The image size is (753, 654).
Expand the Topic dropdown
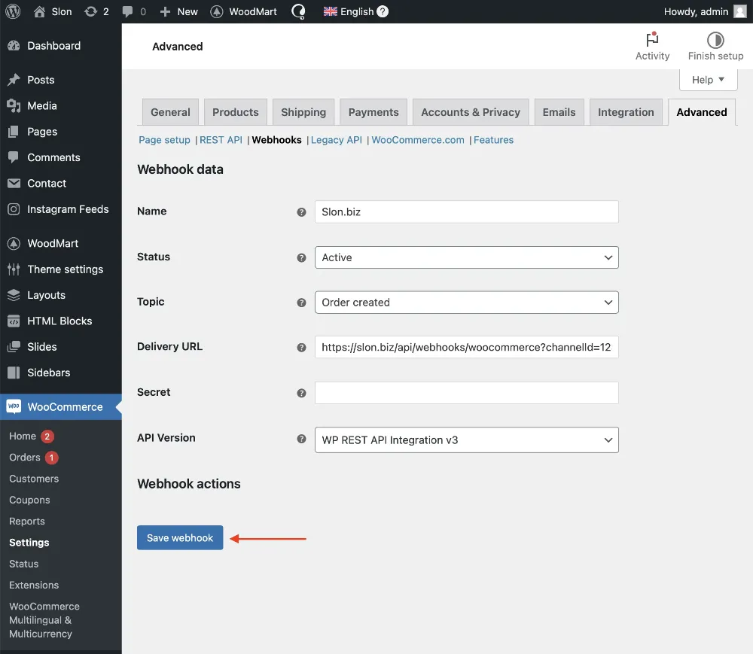pyautogui.click(x=466, y=303)
